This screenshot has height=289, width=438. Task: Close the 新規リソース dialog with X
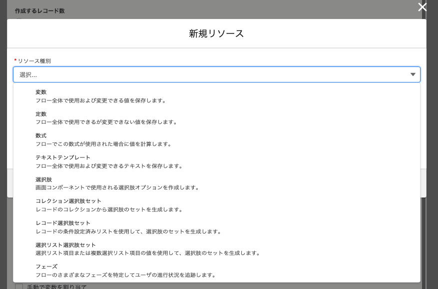tap(422, 7)
